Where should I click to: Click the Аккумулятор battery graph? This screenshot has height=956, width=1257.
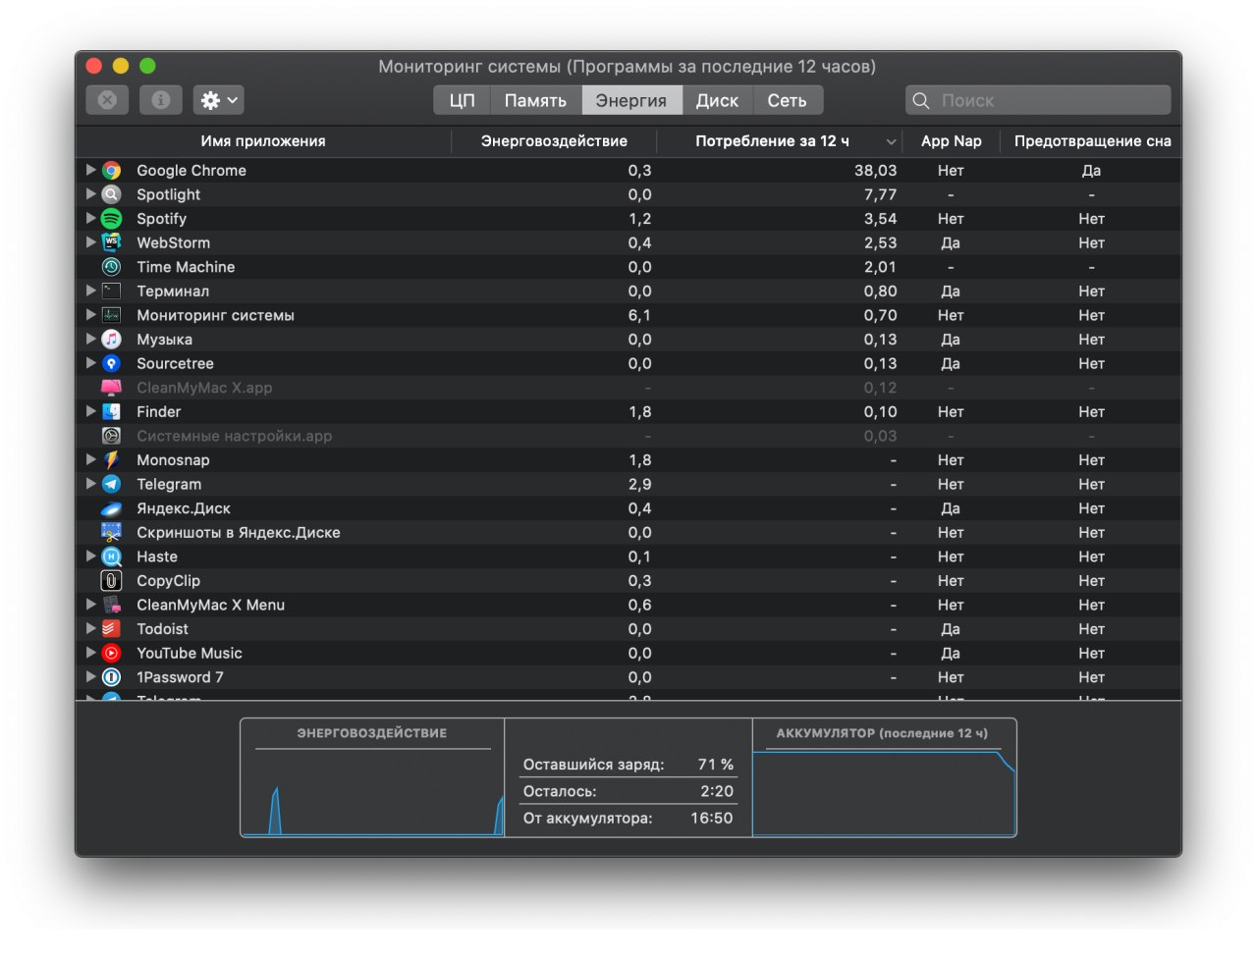pyautogui.click(x=884, y=777)
